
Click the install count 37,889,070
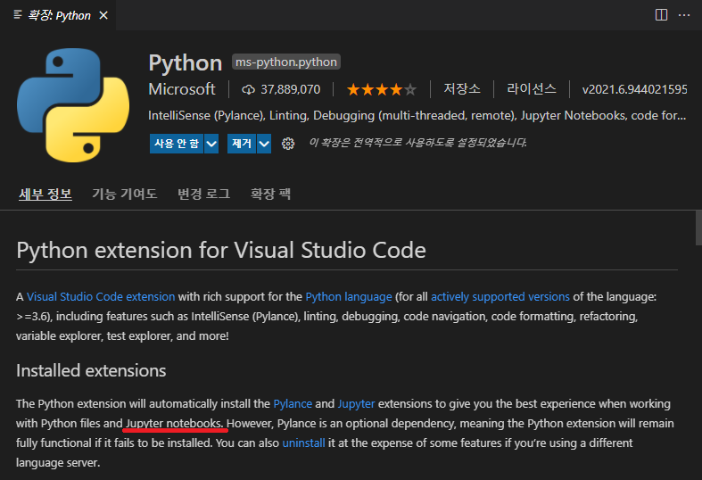click(291, 89)
